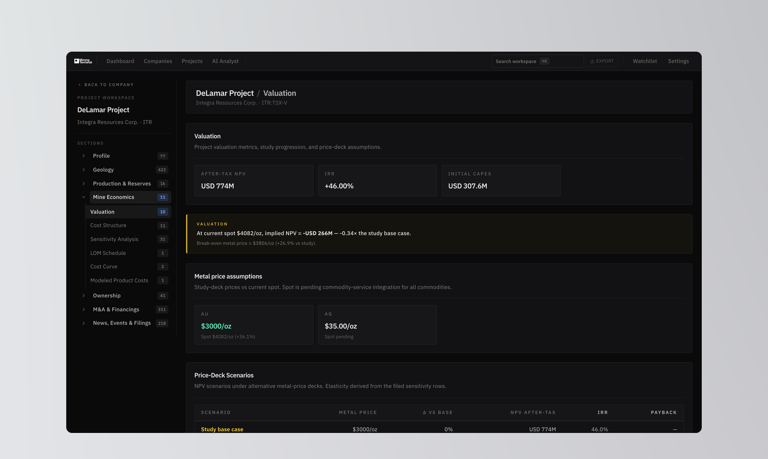Click the Mining Terminal logo
The width and height of the screenshot is (768, 459).
83,61
